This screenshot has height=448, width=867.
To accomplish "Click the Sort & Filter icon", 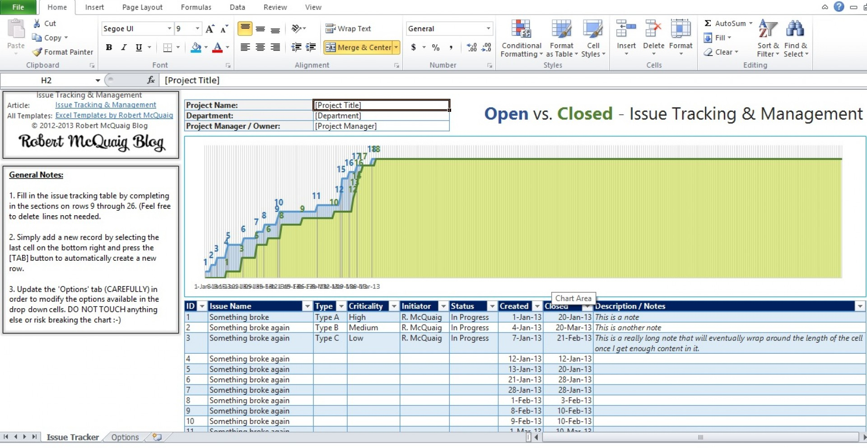I will click(768, 29).
